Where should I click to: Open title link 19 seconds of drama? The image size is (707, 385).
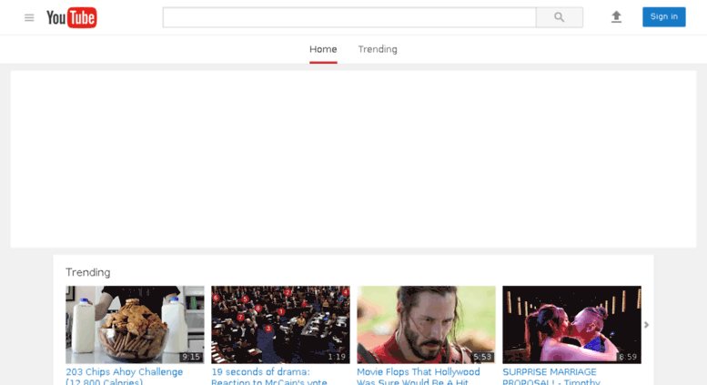coord(269,376)
